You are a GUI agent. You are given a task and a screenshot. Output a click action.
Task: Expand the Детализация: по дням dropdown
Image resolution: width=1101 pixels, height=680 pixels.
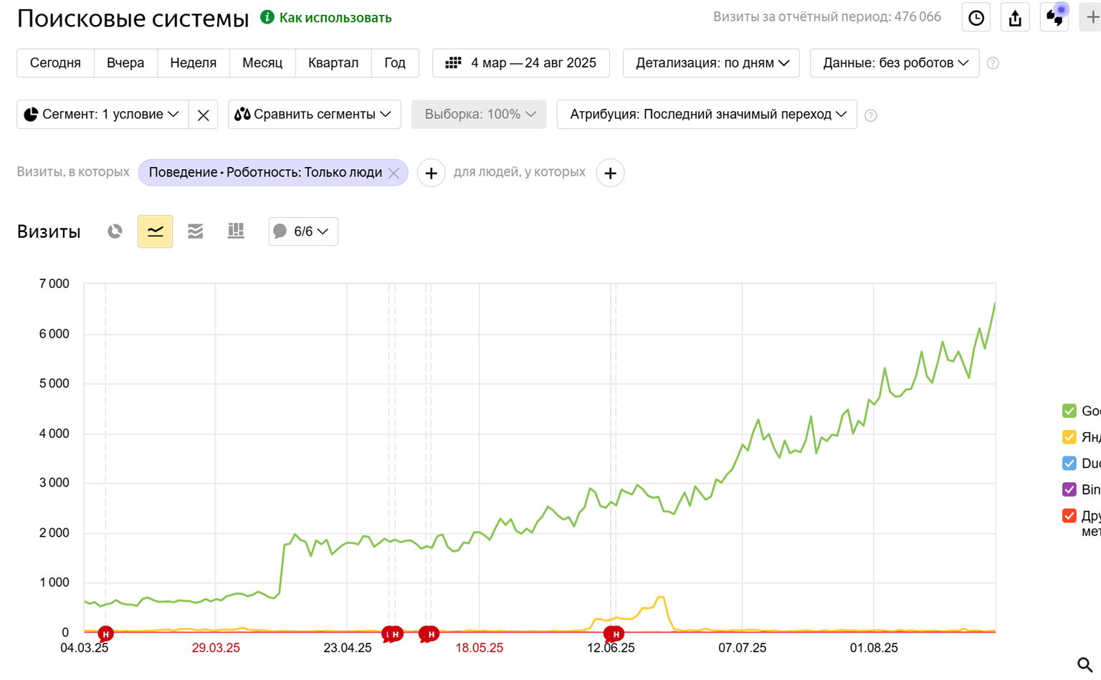(x=712, y=63)
